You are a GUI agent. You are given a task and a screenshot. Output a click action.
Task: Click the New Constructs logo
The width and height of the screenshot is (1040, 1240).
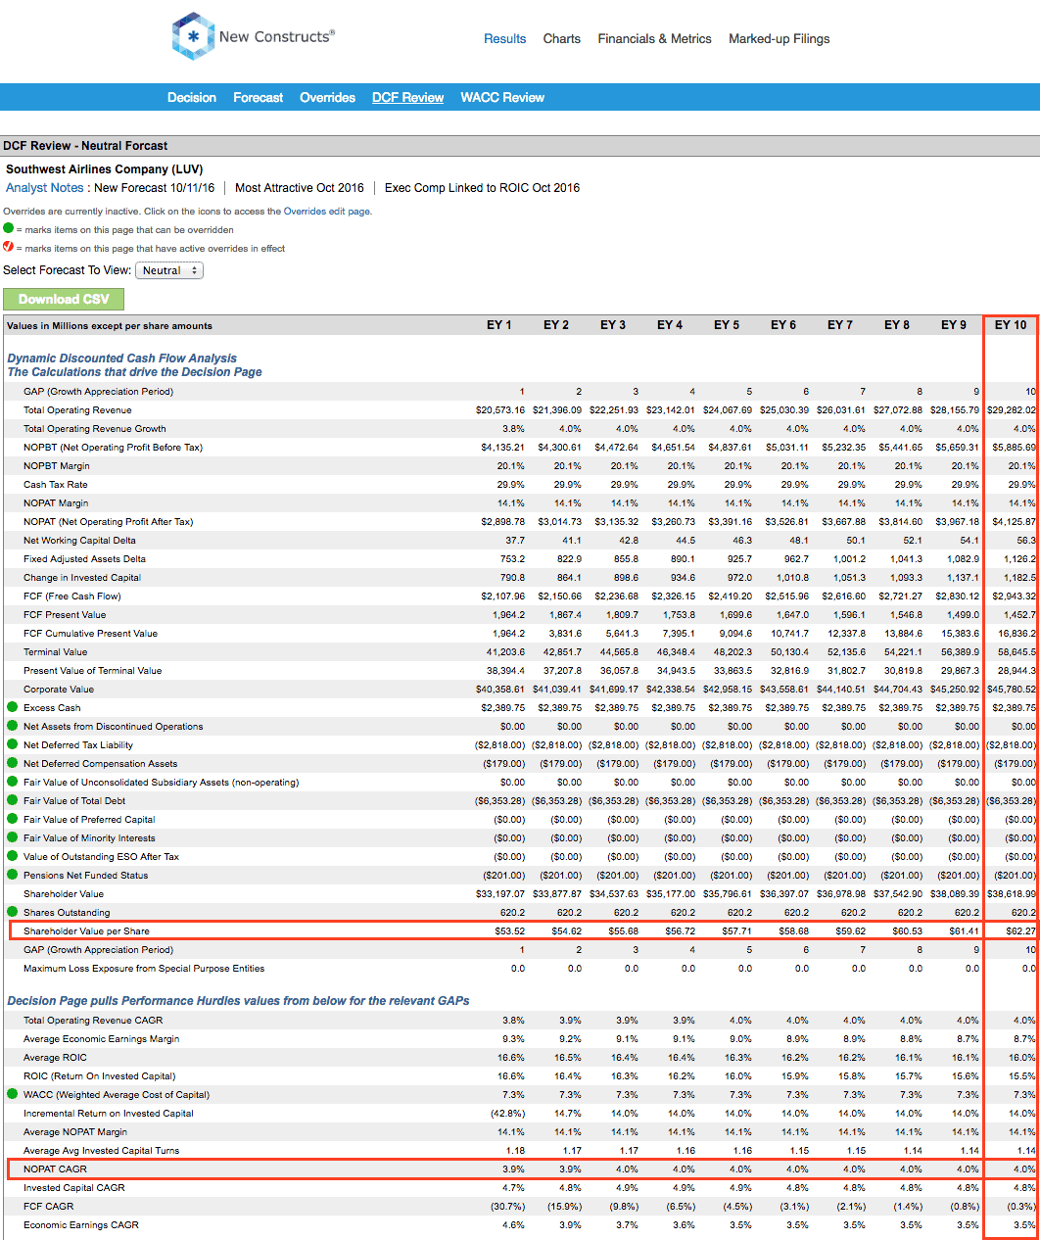click(254, 36)
